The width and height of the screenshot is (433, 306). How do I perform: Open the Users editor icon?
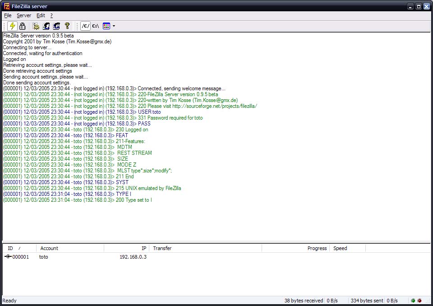pyautogui.click(x=46, y=26)
